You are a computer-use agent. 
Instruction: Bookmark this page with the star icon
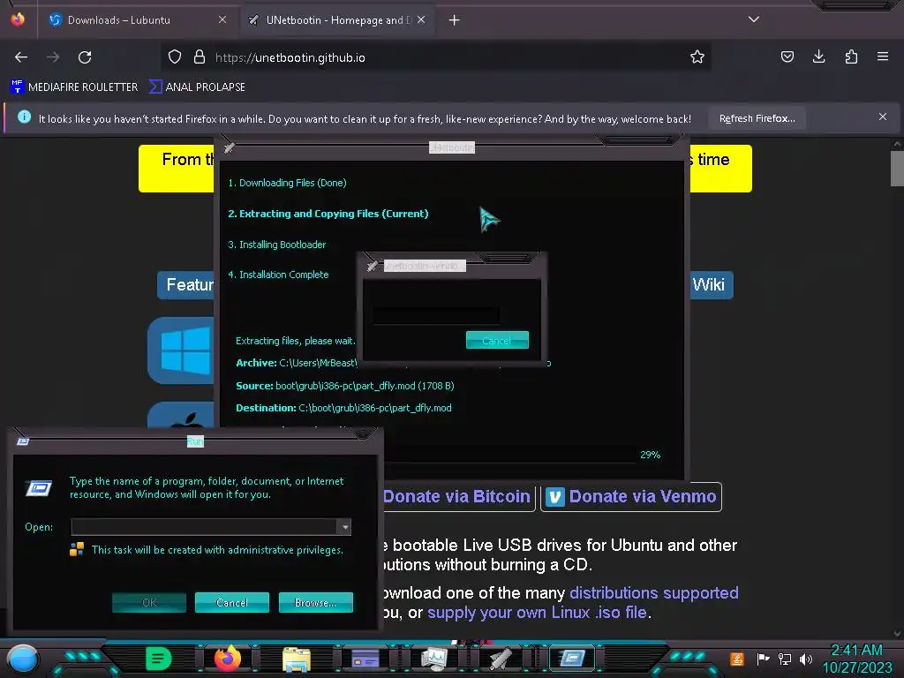coord(697,56)
